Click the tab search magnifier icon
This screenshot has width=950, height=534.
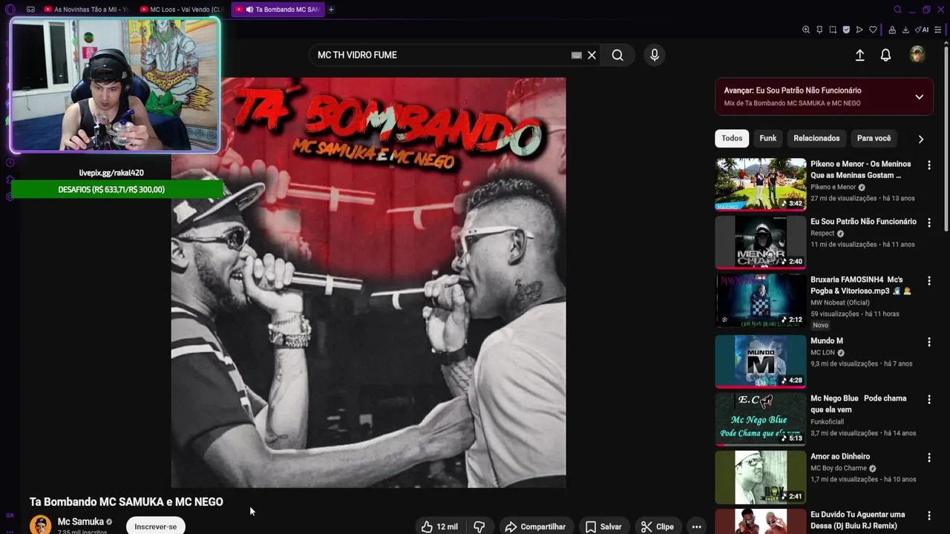click(x=897, y=10)
